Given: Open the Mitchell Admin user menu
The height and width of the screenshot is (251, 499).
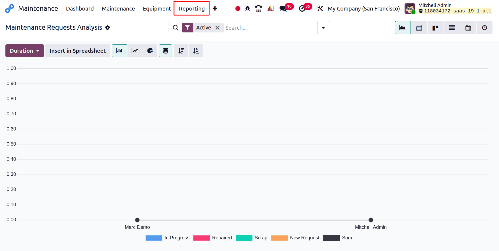Looking at the screenshot, I should point(448,8).
